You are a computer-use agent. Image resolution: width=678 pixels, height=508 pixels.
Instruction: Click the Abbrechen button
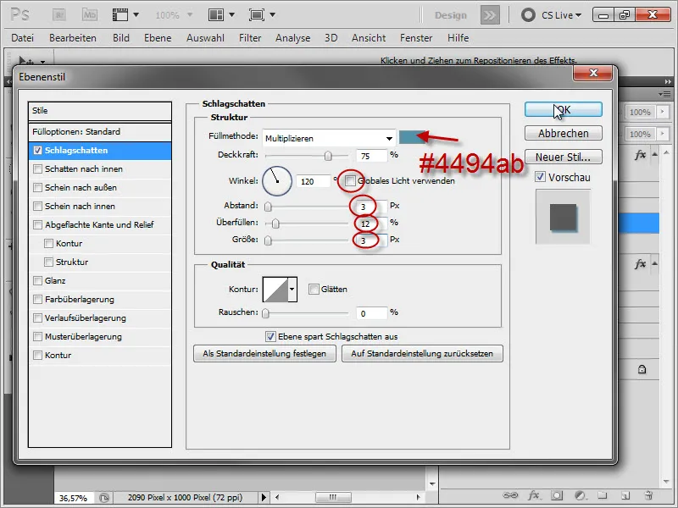tap(564, 133)
